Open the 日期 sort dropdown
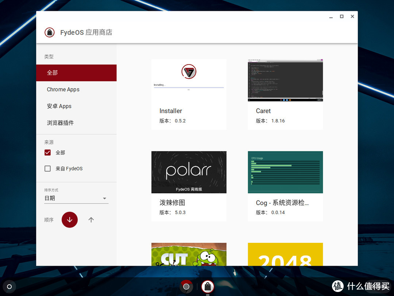This screenshot has width=394, height=296. (73, 198)
